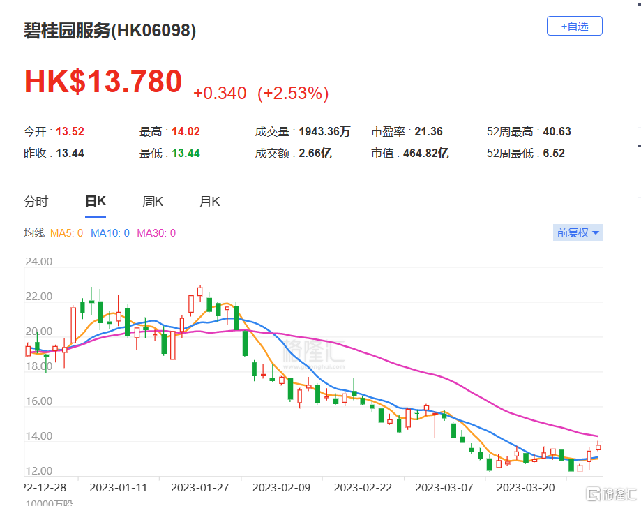Open the 月K monthly chart tab
This screenshot has height=506, width=641.
209,202
